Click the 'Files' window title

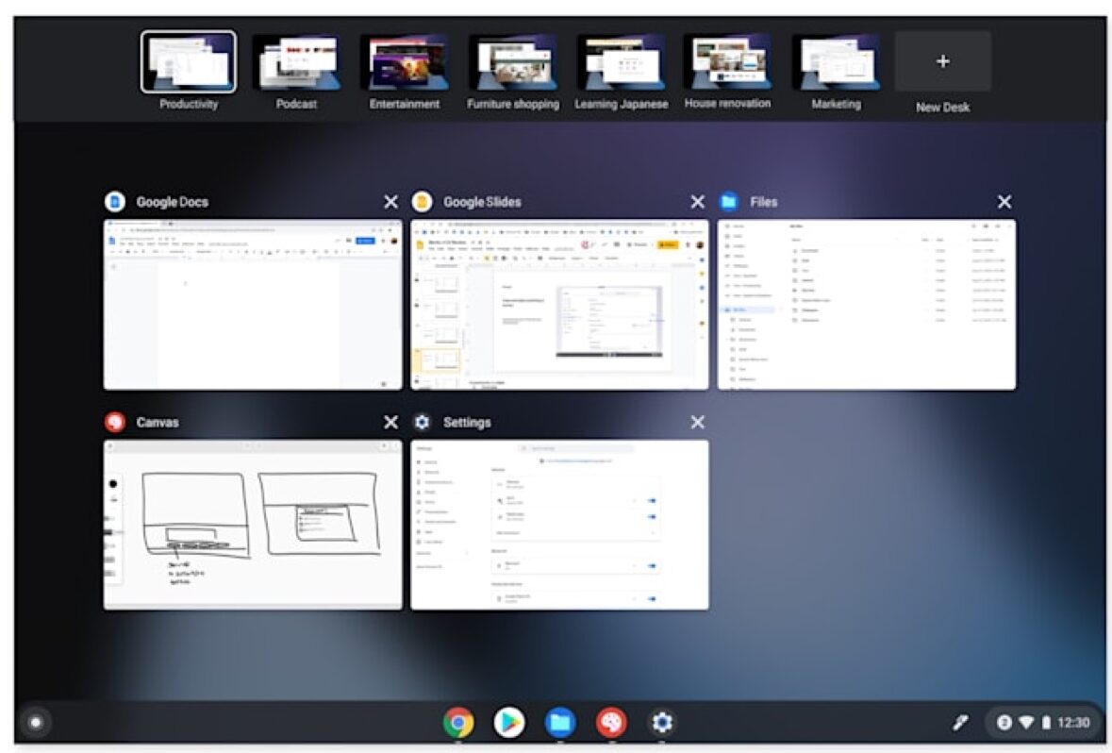point(764,202)
